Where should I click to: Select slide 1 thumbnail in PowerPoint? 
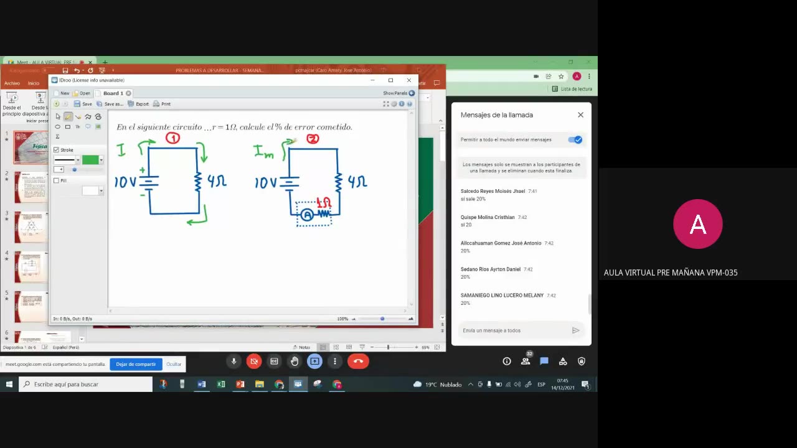click(x=31, y=147)
